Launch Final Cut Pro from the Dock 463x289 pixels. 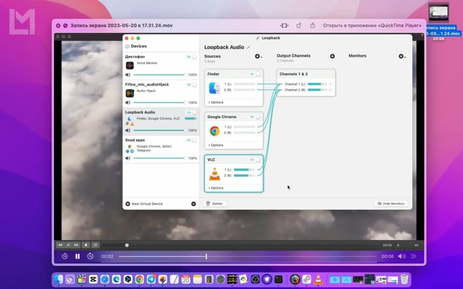81,279
